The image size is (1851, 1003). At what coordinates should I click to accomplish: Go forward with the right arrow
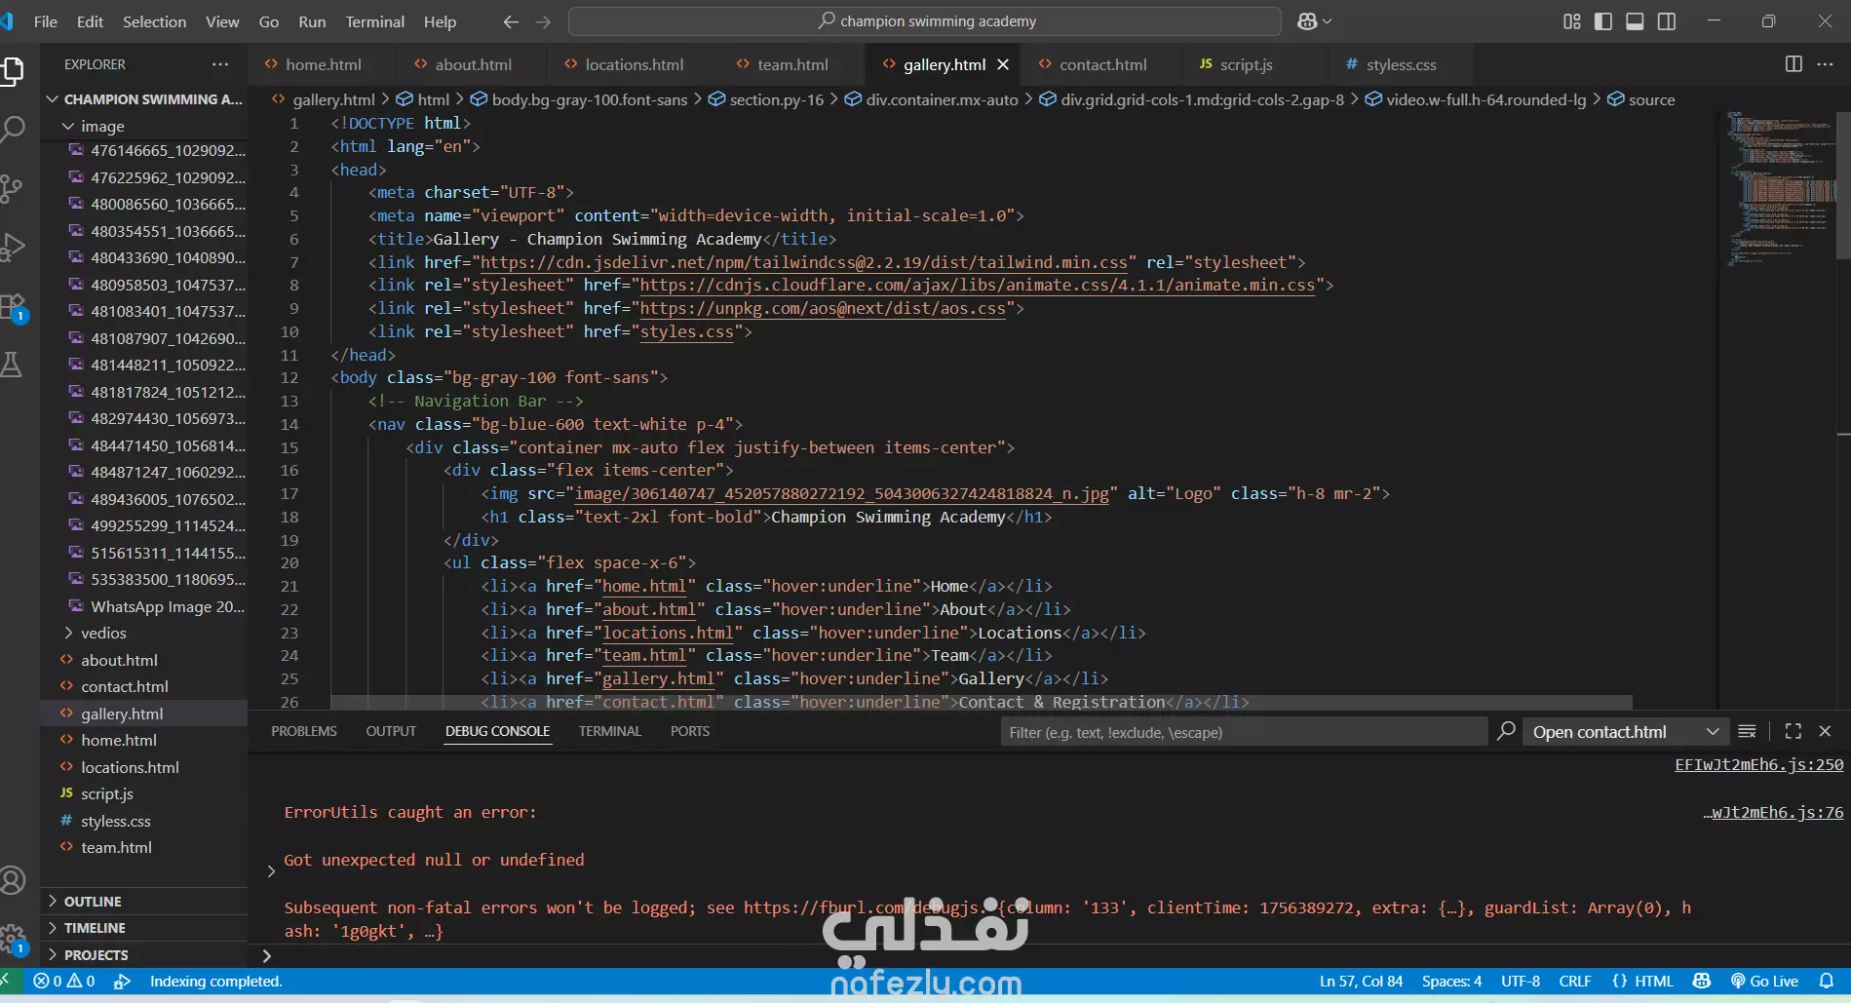coord(543,21)
